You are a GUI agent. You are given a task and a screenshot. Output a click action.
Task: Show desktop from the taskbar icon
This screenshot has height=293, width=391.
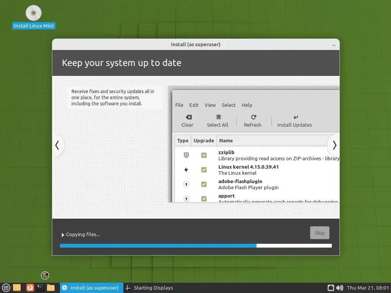click(17, 288)
